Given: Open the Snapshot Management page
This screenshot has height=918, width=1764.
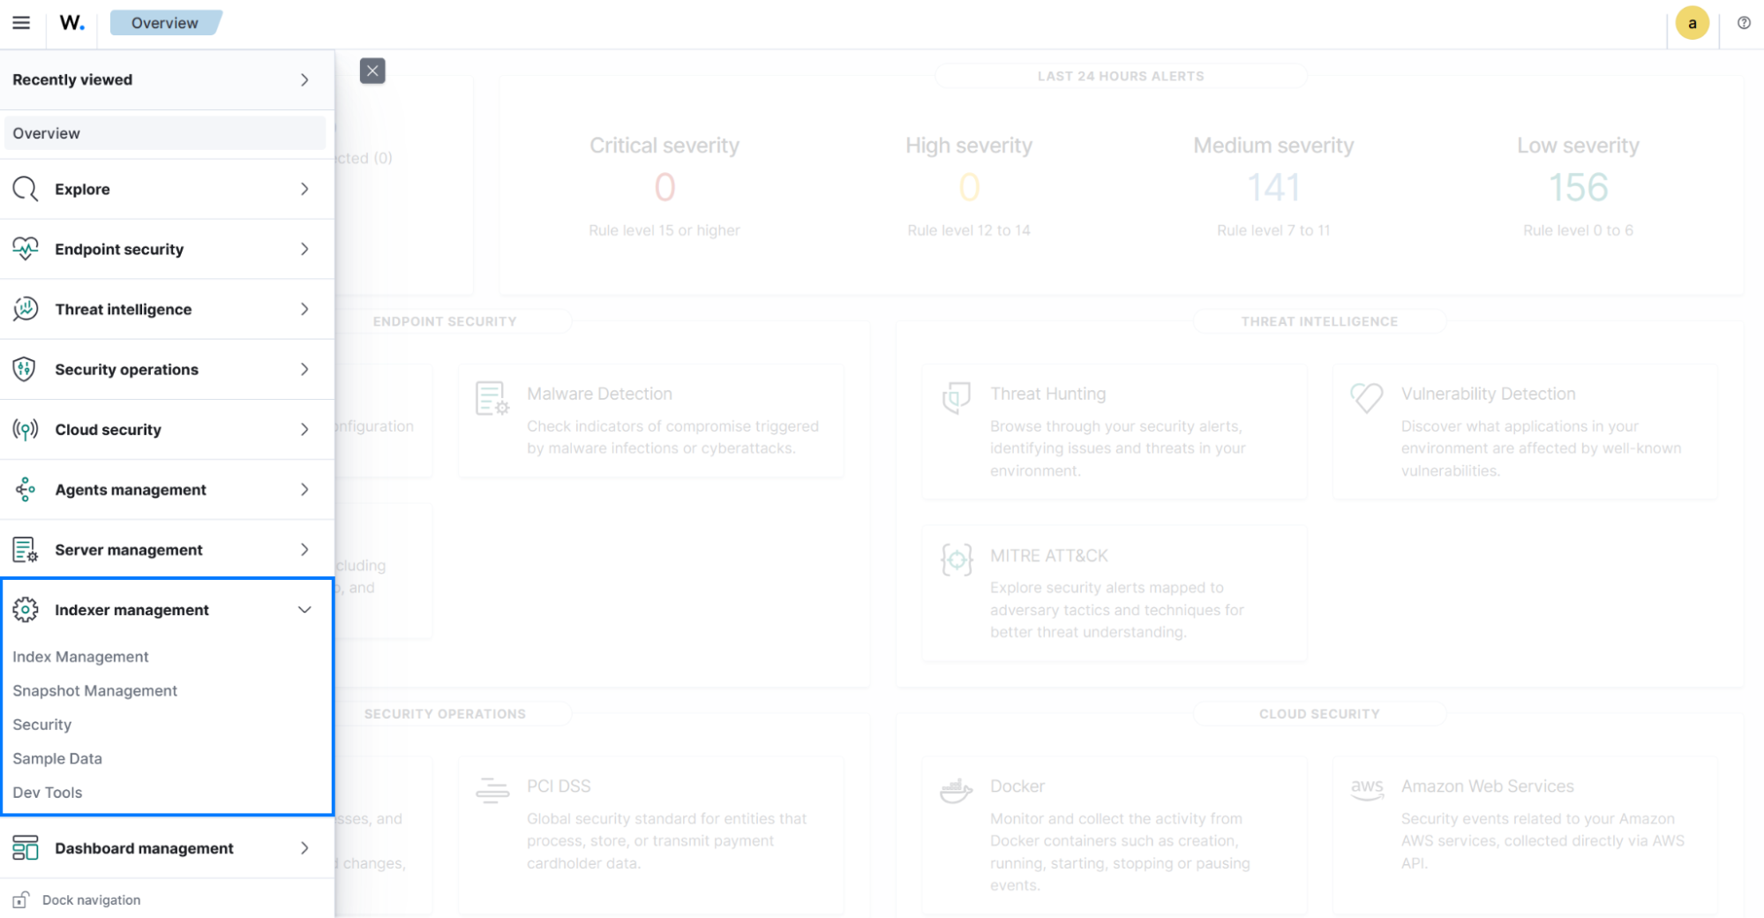Looking at the screenshot, I should tap(94, 690).
